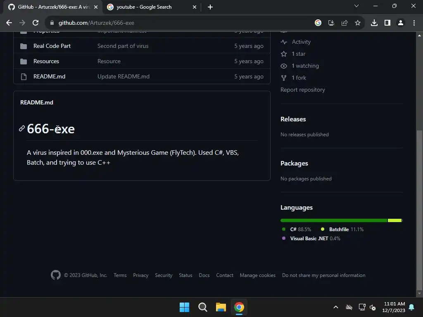This screenshot has width=423, height=317.
Task: Click the README.md file icon
Action: point(24,77)
